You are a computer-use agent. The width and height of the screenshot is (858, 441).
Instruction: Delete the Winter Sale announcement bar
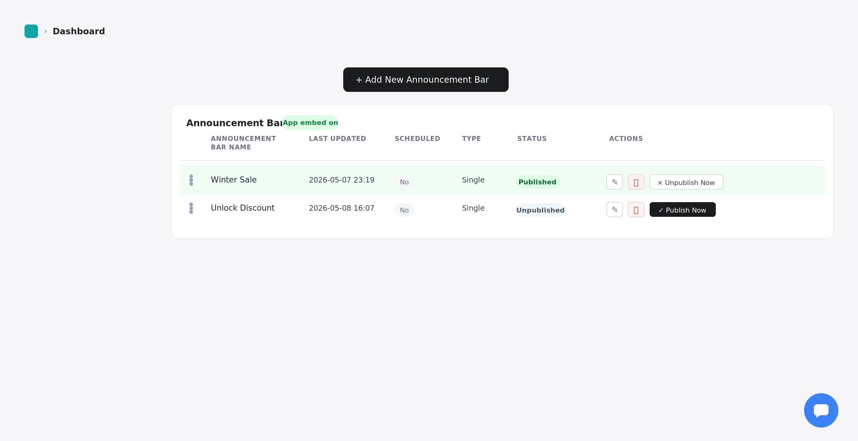(x=636, y=182)
